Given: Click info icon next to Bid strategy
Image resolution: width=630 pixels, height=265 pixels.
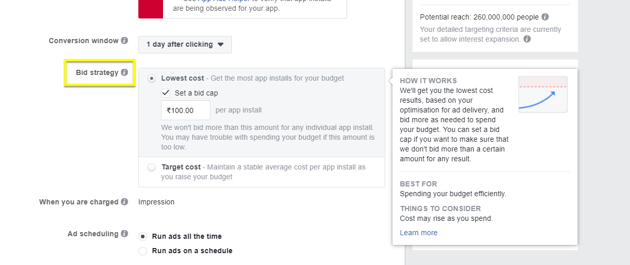Looking at the screenshot, I should coord(124,72).
